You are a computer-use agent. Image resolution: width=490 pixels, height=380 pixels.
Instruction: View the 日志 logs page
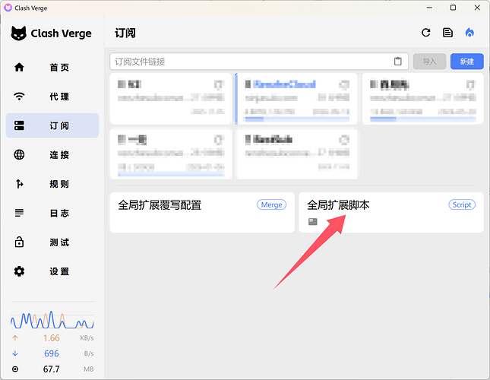pyautogui.click(x=52, y=213)
